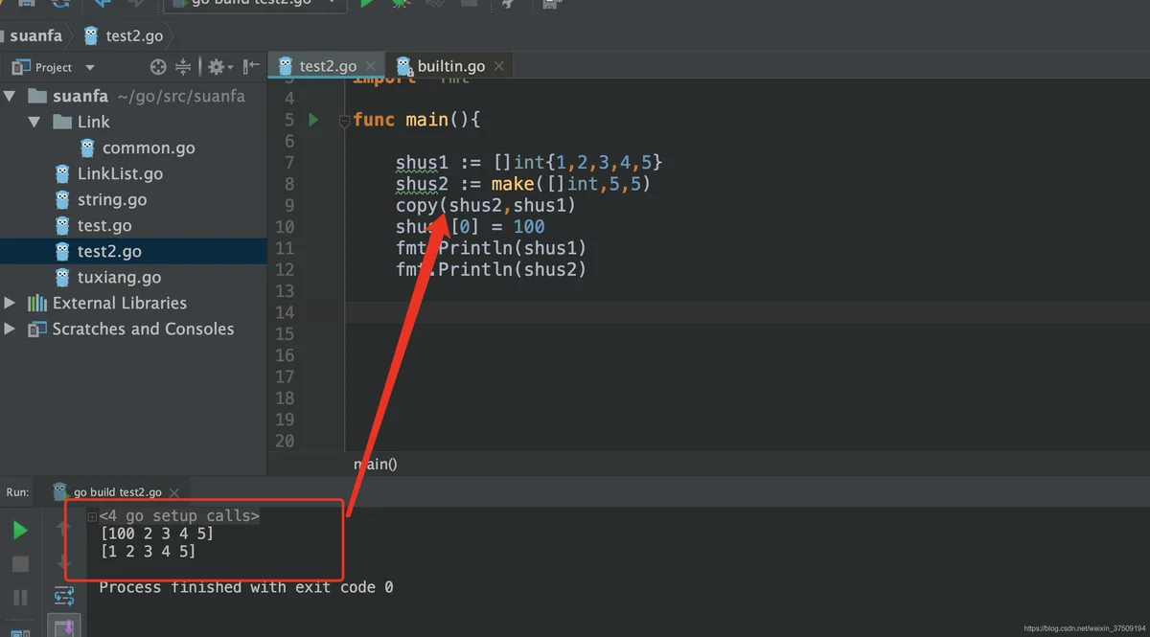This screenshot has width=1150, height=637.
Task: Click the suanfa breadcrumb in navigation bar
Action: (x=35, y=35)
